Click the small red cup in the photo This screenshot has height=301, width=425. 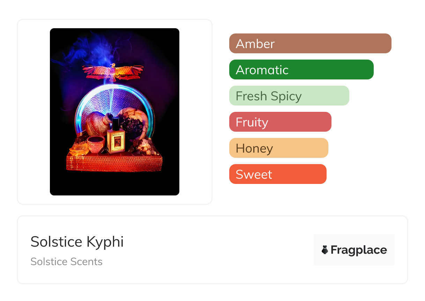click(95, 144)
